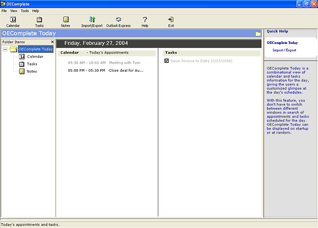
Task: Click the OEComplete app icon in title bar
Action: pyautogui.click(x=3, y=4)
